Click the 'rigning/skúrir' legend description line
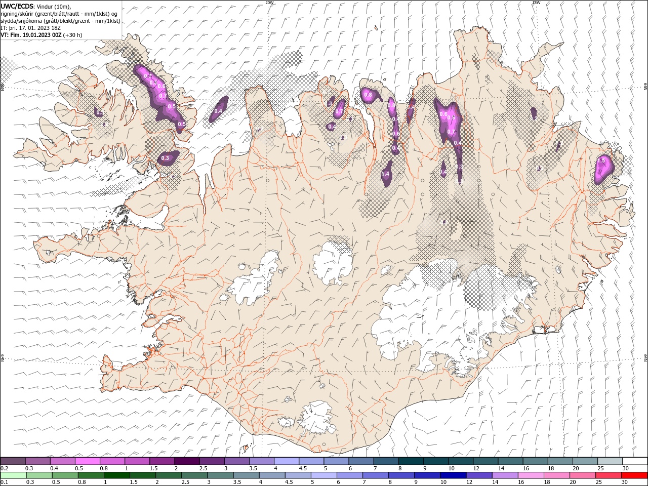The height and width of the screenshot is (486, 648). [59, 13]
